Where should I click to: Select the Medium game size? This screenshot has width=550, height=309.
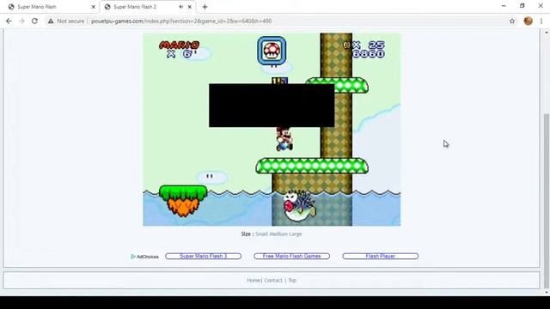tap(278, 233)
